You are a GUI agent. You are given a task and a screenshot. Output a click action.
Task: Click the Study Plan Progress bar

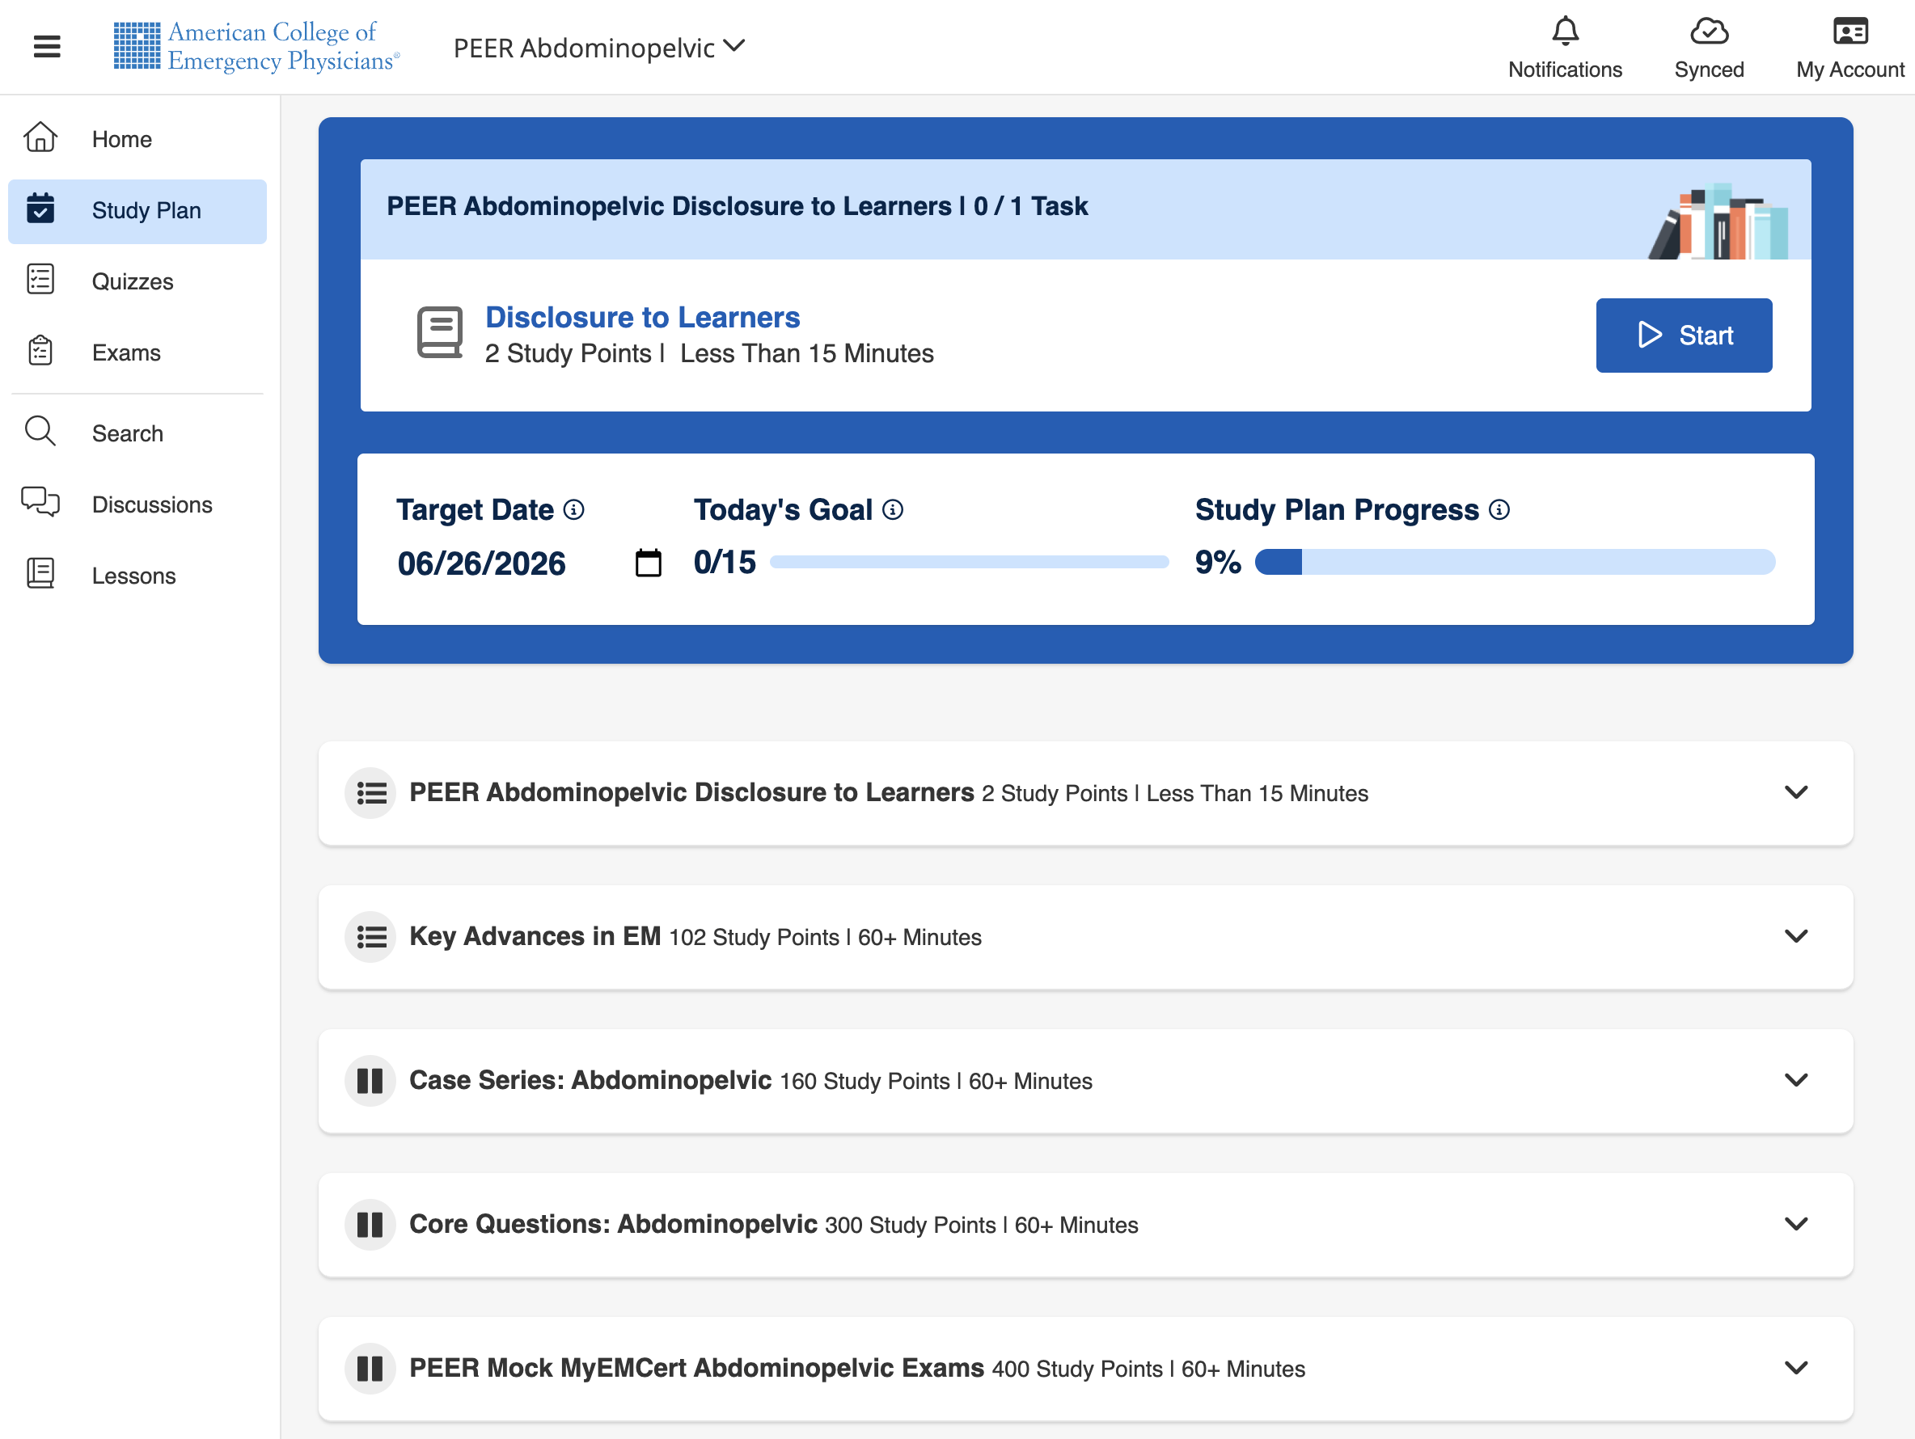(1515, 562)
